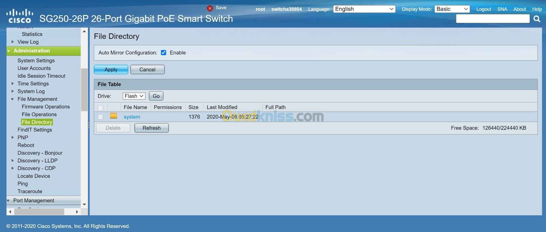Click the sidebar scroll down arrow
Viewport: 546px width, 232px height.
(84, 204)
